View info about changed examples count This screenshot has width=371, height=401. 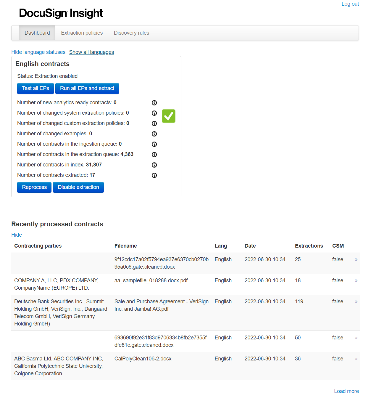pyautogui.click(x=154, y=134)
